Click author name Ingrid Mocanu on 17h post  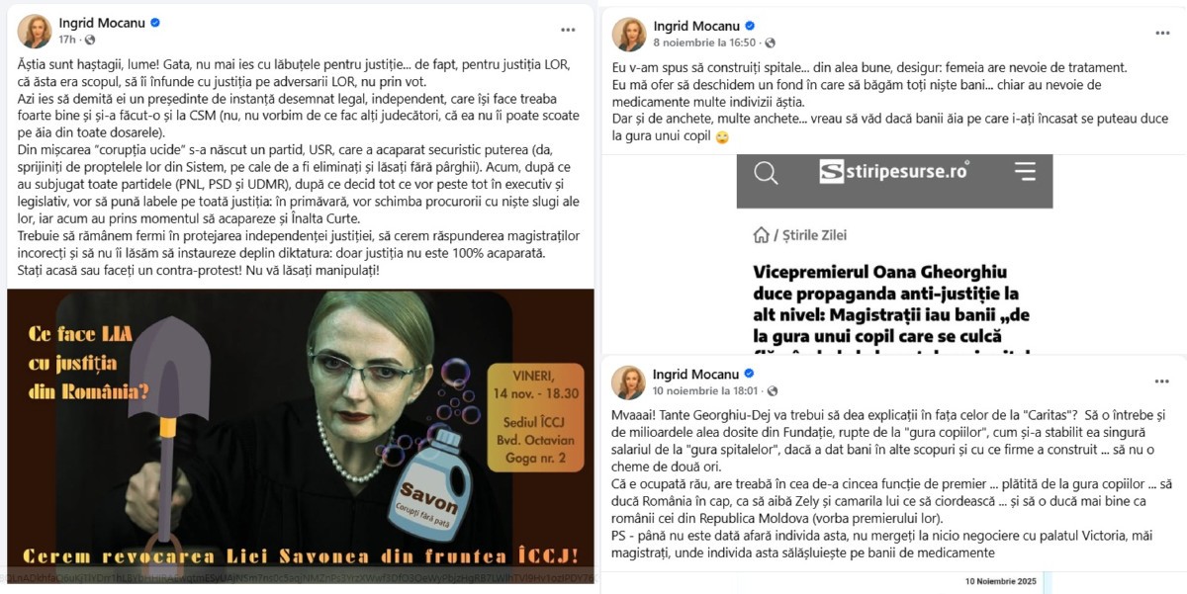pos(102,22)
